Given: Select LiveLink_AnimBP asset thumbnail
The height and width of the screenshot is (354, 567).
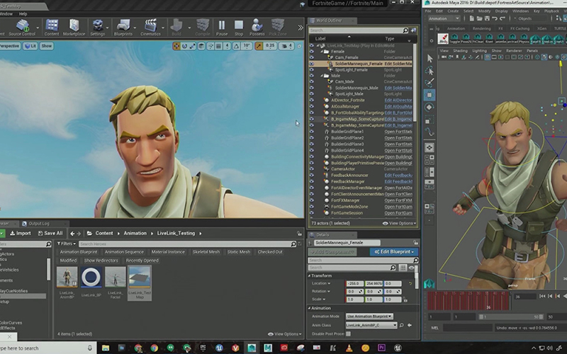Looking at the screenshot, I should tap(67, 277).
